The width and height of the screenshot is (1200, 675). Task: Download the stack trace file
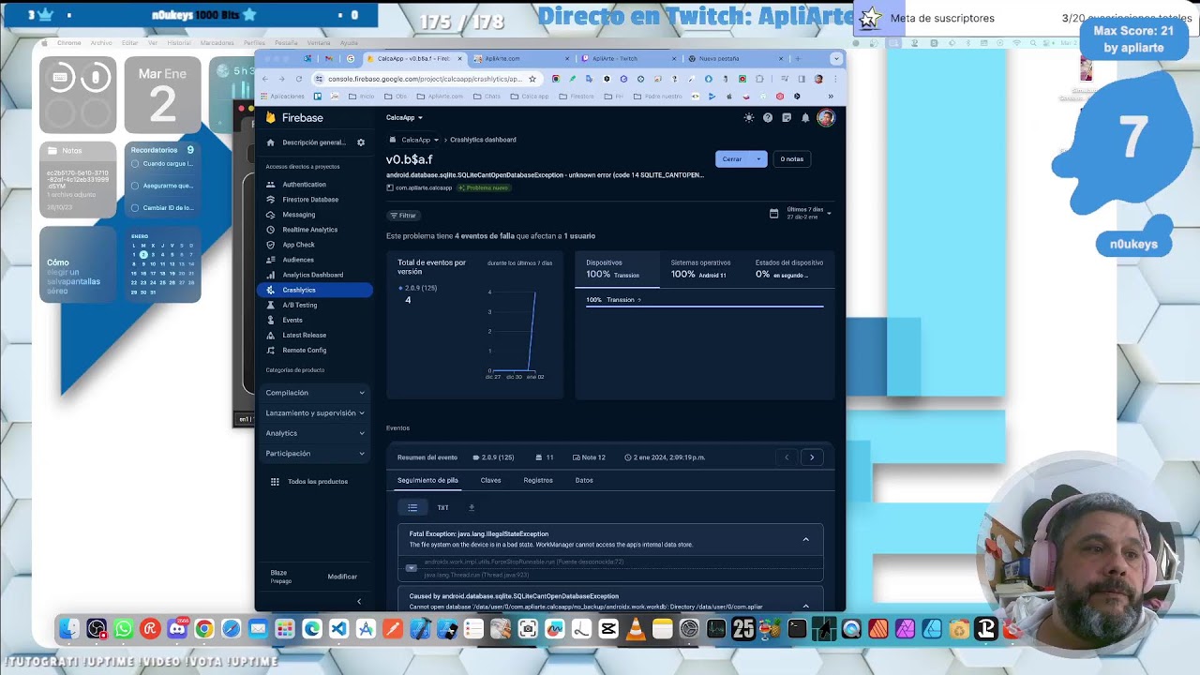pos(472,507)
